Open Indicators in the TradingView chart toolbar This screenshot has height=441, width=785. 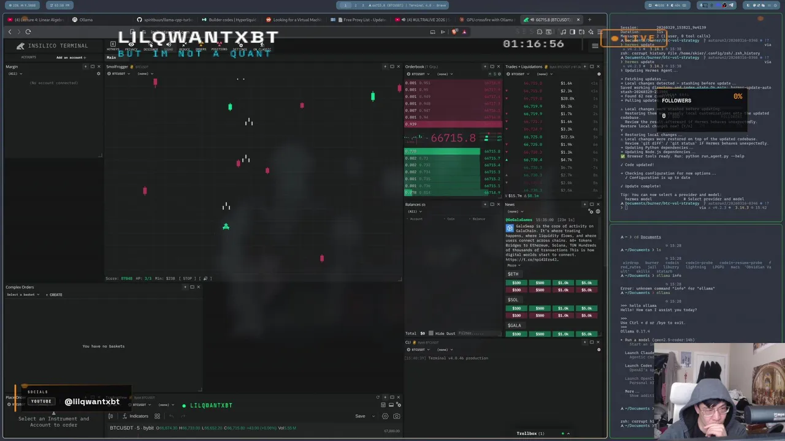point(135,416)
